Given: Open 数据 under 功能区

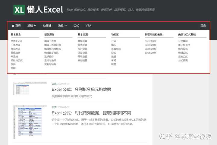Looking at the screenshot, I should pyautogui.click(x=114, y=57).
